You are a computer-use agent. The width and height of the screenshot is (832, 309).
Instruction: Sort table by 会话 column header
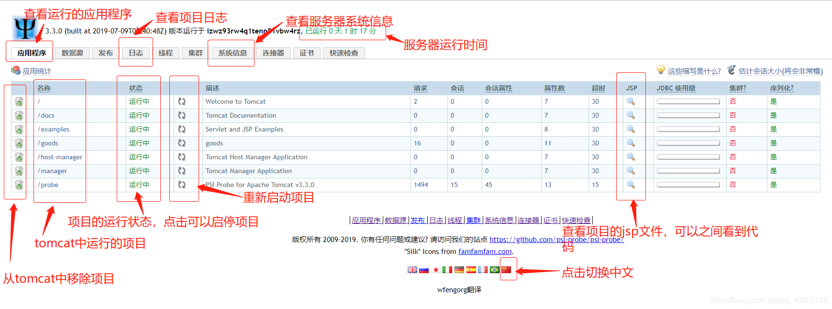pyautogui.click(x=457, y=88)
